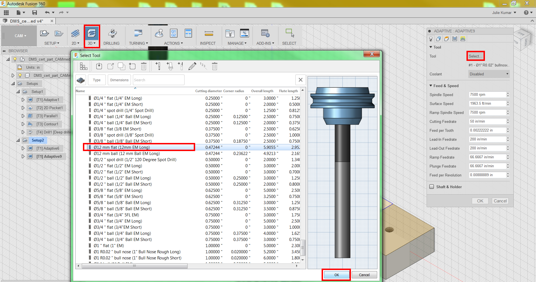Click the vertical scrollbar thumb of the tool list
Viewport: 536px width, 282px height.
coord(303,248)
